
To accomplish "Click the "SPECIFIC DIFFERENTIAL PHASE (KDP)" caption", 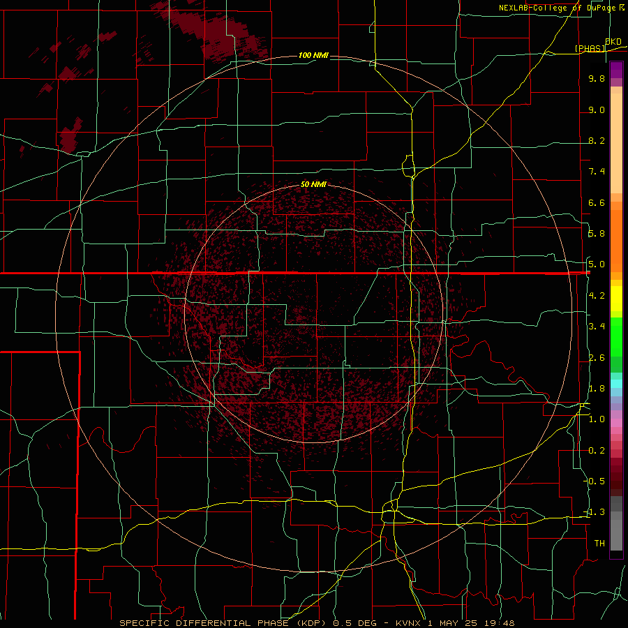I will tap(223, 623).
